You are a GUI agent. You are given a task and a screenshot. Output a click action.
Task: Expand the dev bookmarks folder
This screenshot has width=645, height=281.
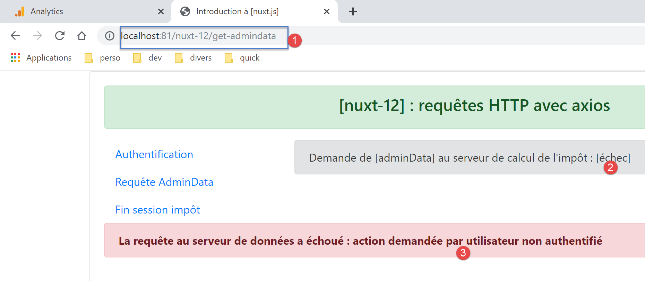coord(148,58)
